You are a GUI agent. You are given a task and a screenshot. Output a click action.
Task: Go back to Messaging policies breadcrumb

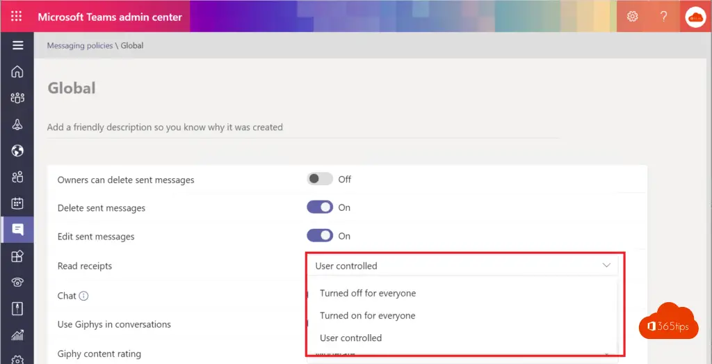click(80, 45)
